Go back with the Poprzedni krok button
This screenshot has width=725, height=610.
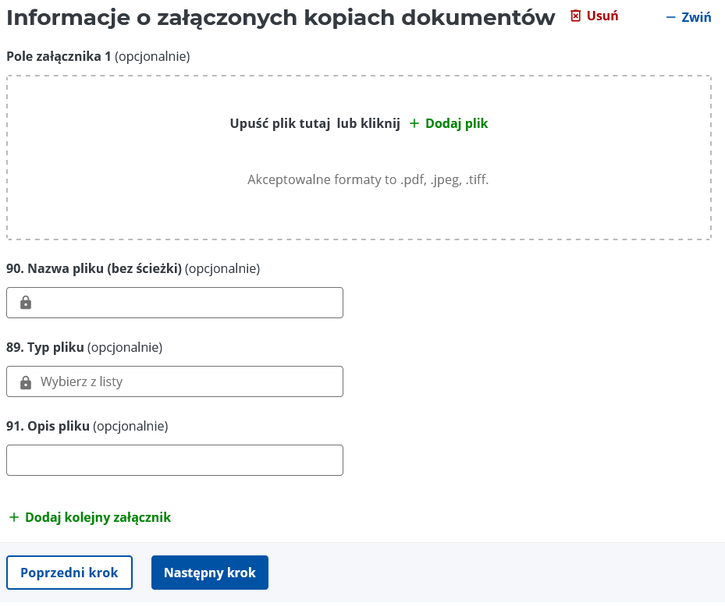[x=69, y=573]
